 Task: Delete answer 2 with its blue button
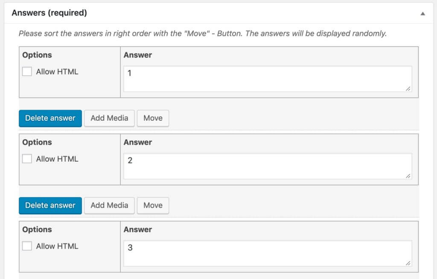[x=50, y=205]
